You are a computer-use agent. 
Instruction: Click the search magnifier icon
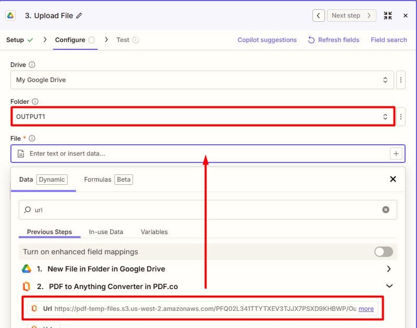click(28, 210)
